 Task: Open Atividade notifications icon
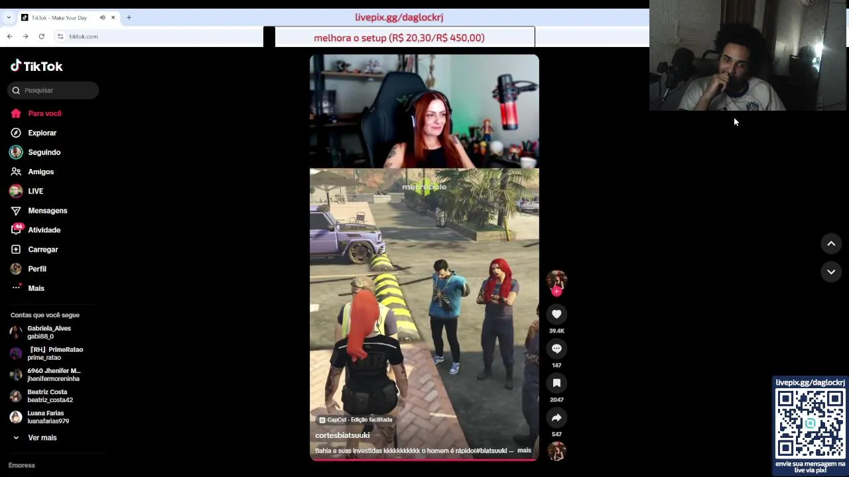coord(16,230)
